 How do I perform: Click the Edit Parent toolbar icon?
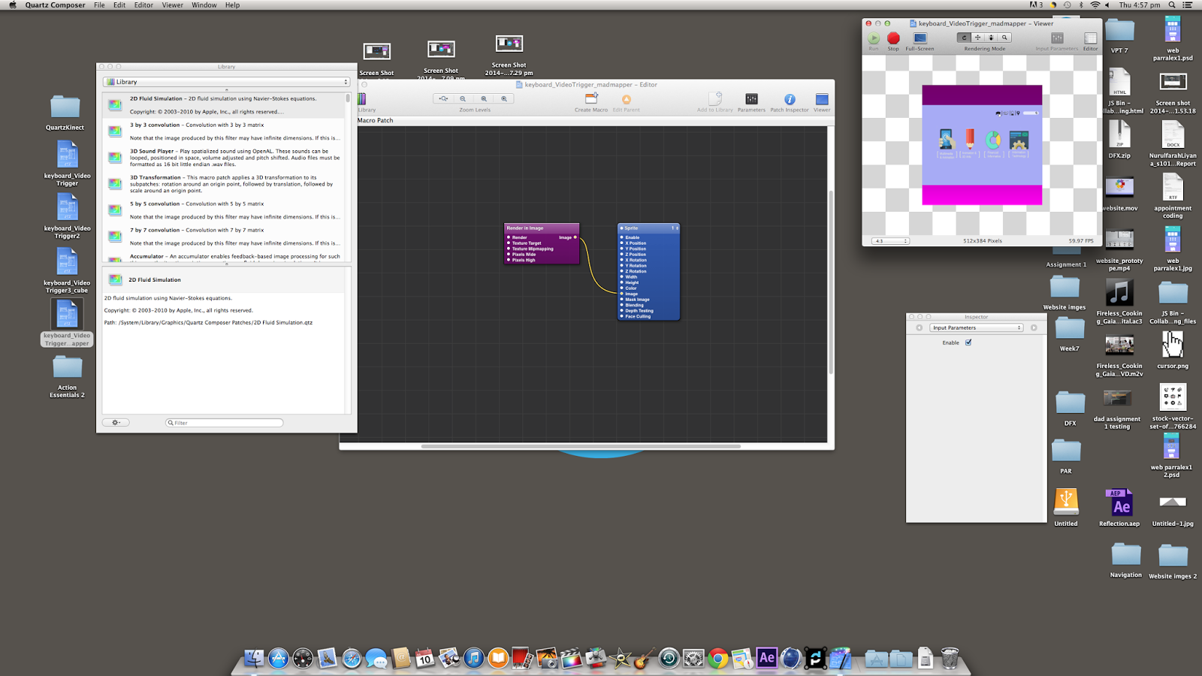click(626, 99)
